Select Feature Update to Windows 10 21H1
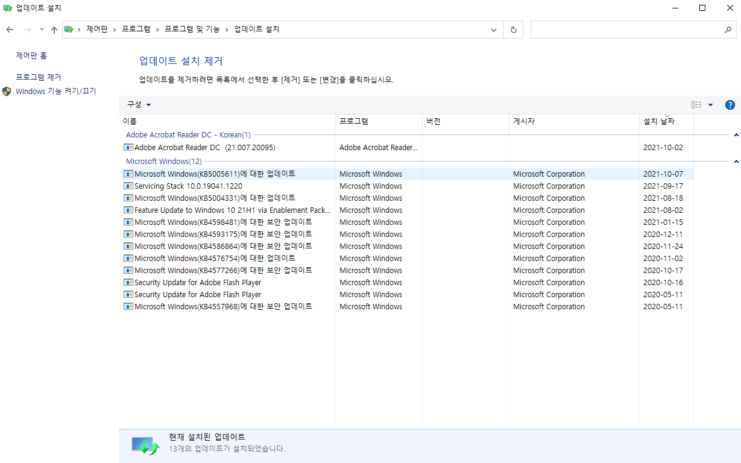Image resolution: width=741 pixels, height=463 pixels. point(232,210)
